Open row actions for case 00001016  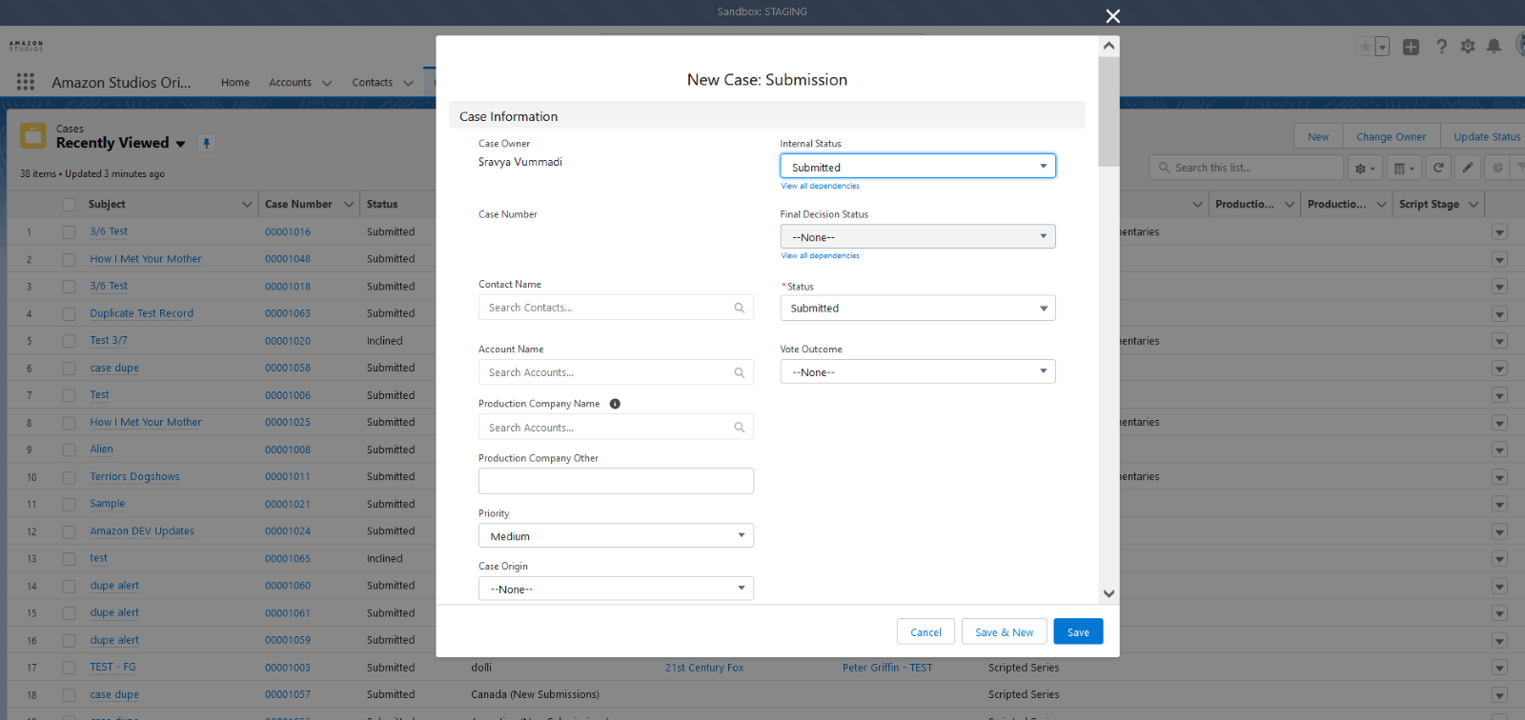1499,232
